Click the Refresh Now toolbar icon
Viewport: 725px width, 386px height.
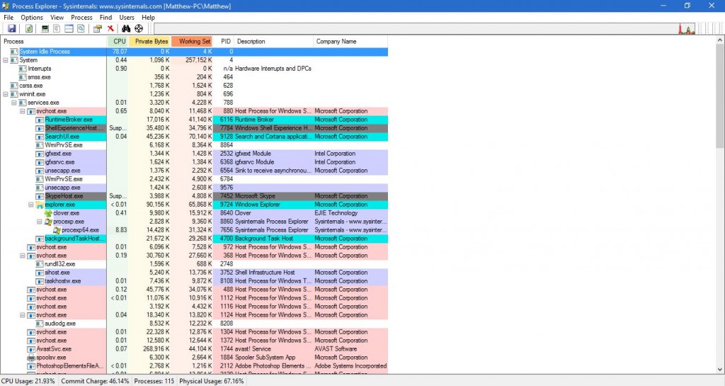[28, 28]
